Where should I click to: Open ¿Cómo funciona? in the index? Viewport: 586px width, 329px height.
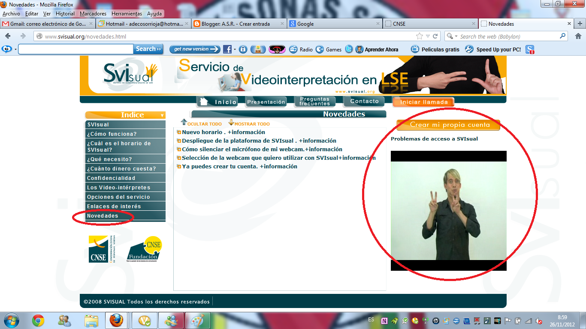point(125,134)
